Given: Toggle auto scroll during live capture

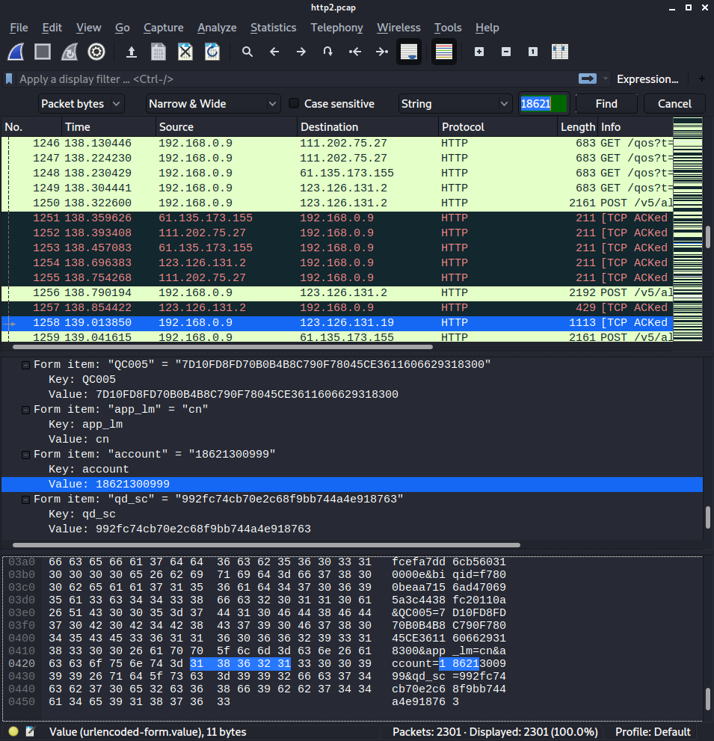Looking at the screenshot, I should (x=409, y=52).
